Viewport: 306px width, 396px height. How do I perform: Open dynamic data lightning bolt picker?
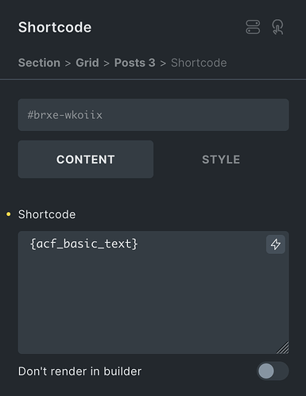(x=276, y=244)
